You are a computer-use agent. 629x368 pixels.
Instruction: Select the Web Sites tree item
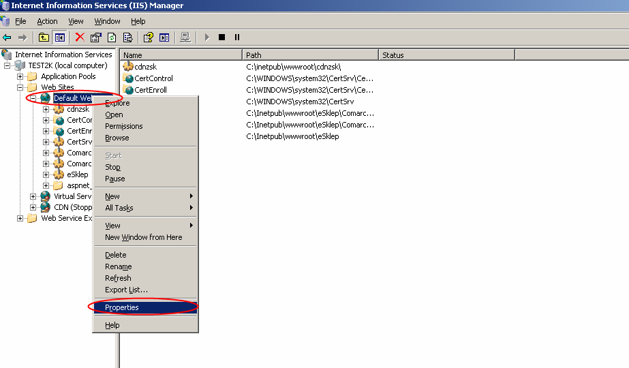[57, 87]
